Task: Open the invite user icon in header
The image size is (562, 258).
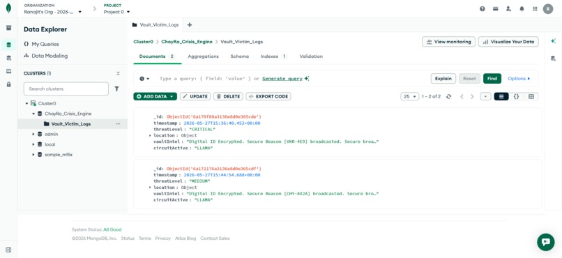Action: (508, 9)
